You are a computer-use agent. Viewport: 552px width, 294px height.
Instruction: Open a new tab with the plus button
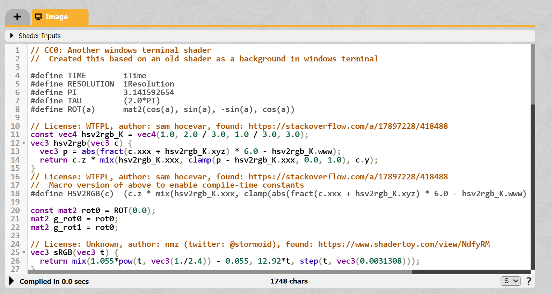[17, 16]
